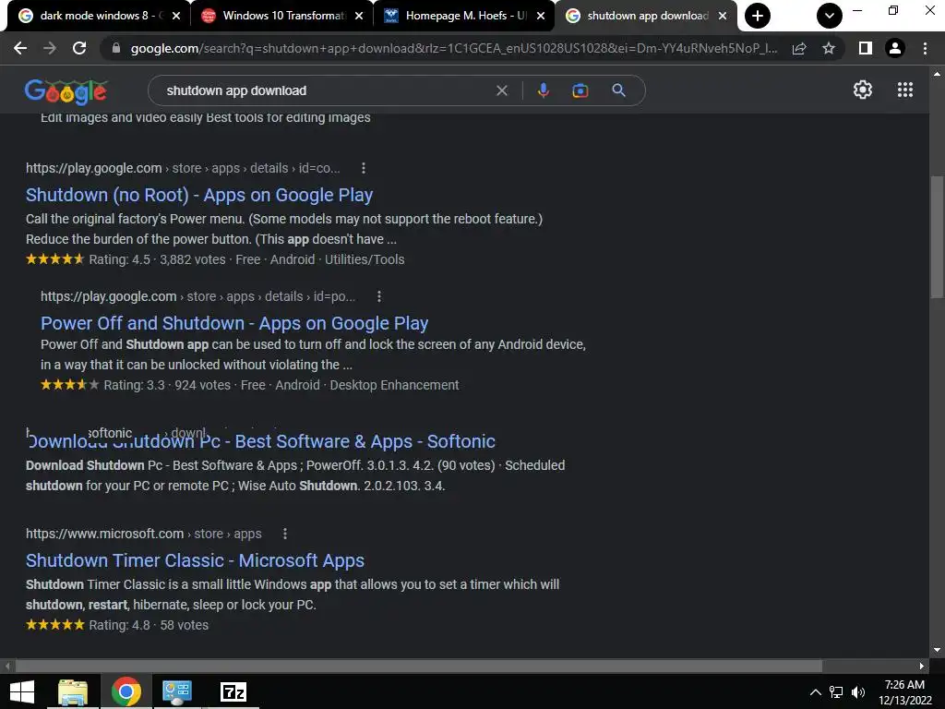This screenshot has width=945, height=709.
Task: Search by image with the camera icon
Action: click(580, 90)
